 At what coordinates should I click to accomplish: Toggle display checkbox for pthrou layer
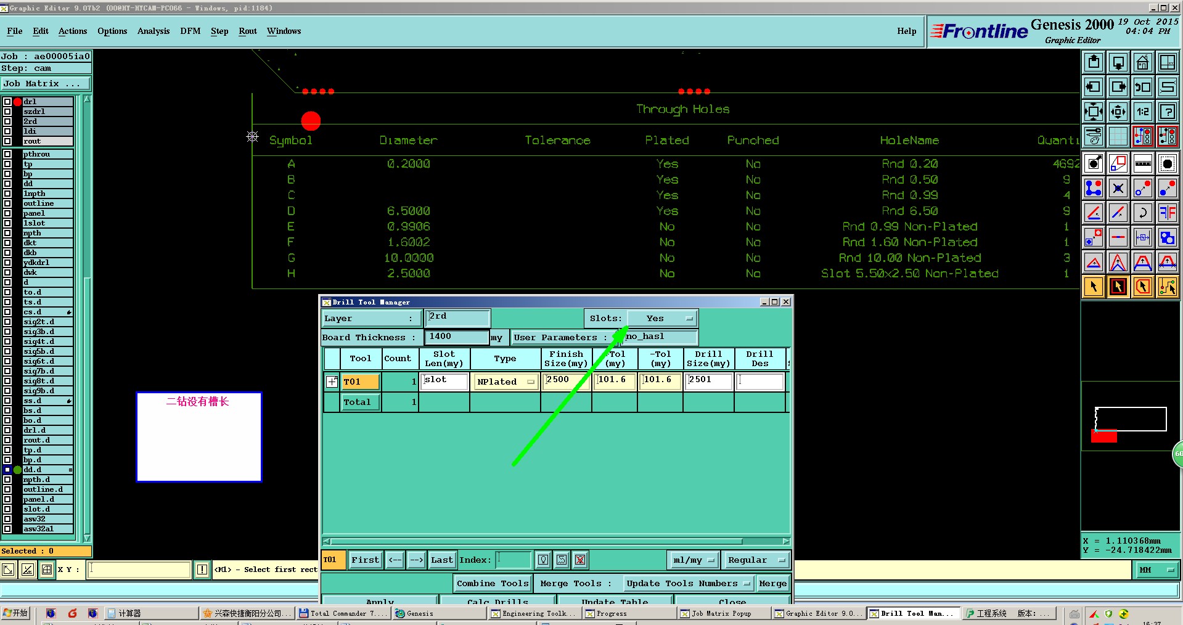pyautogui.click(x=7, y=154)
